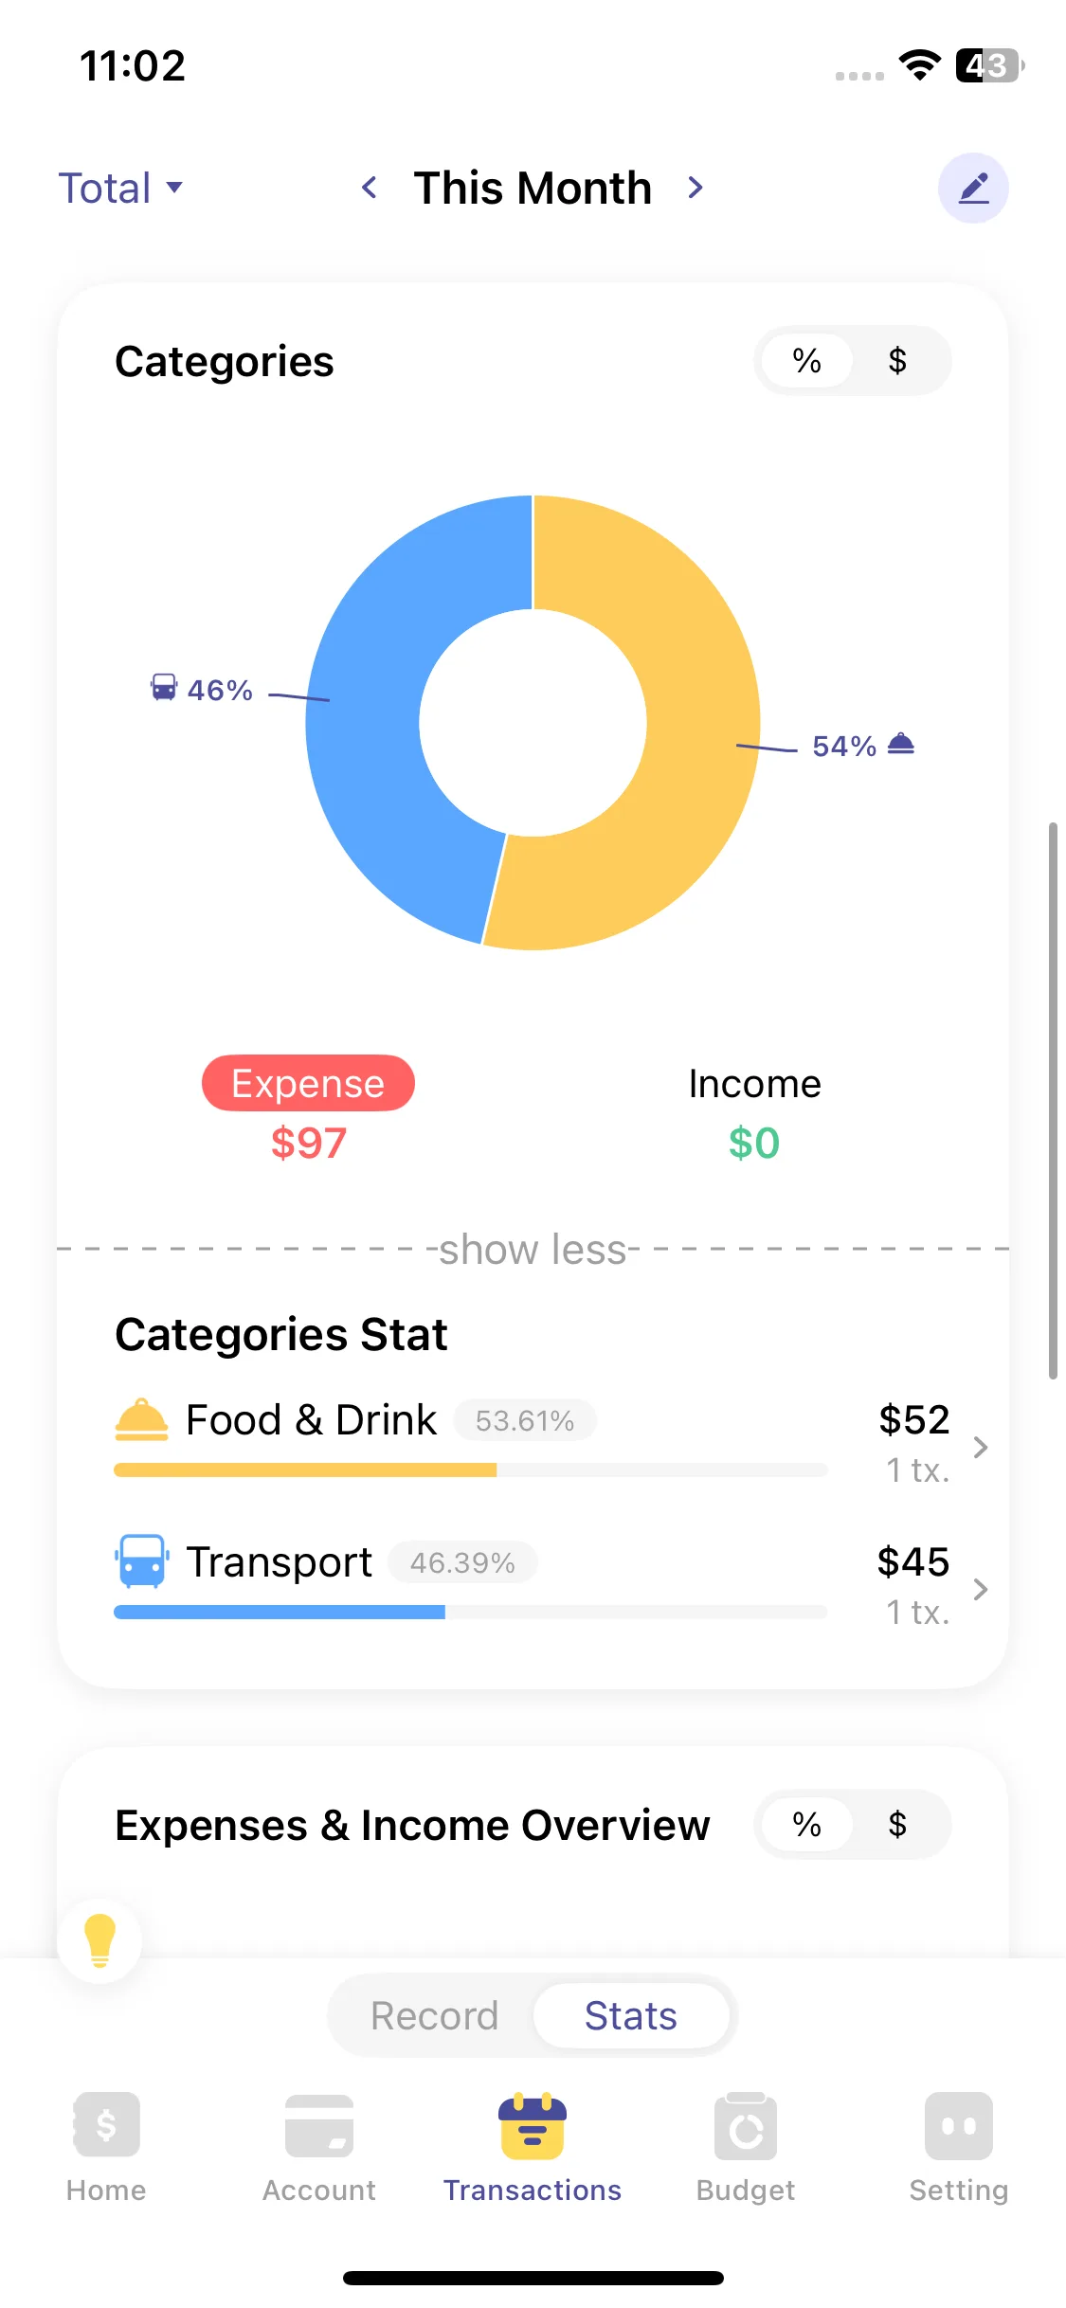Tap the lightbulb tips icon
The width and height of the screenshot is (1066, 2308).
click(99, 1939)
